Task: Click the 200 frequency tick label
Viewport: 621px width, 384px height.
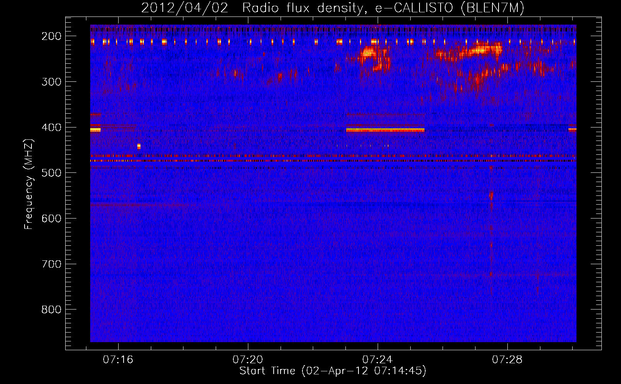Action: coord(51,36)
